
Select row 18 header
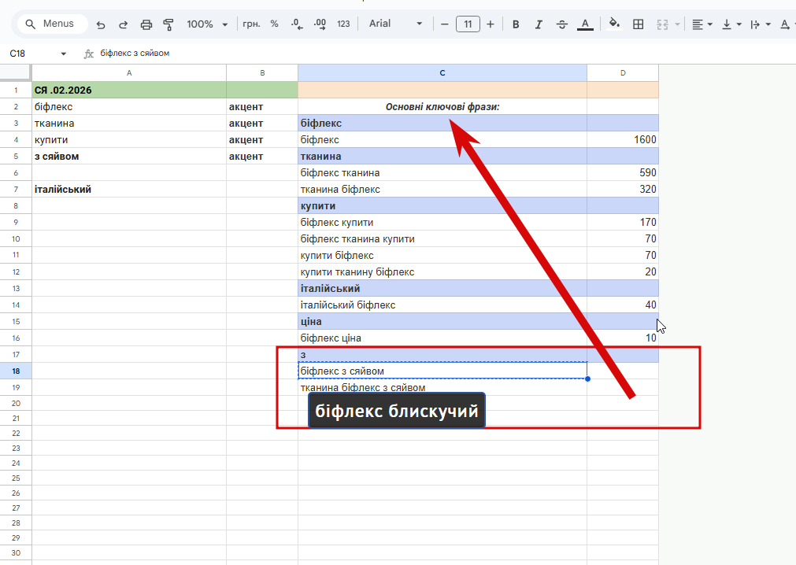pos(16,371)
